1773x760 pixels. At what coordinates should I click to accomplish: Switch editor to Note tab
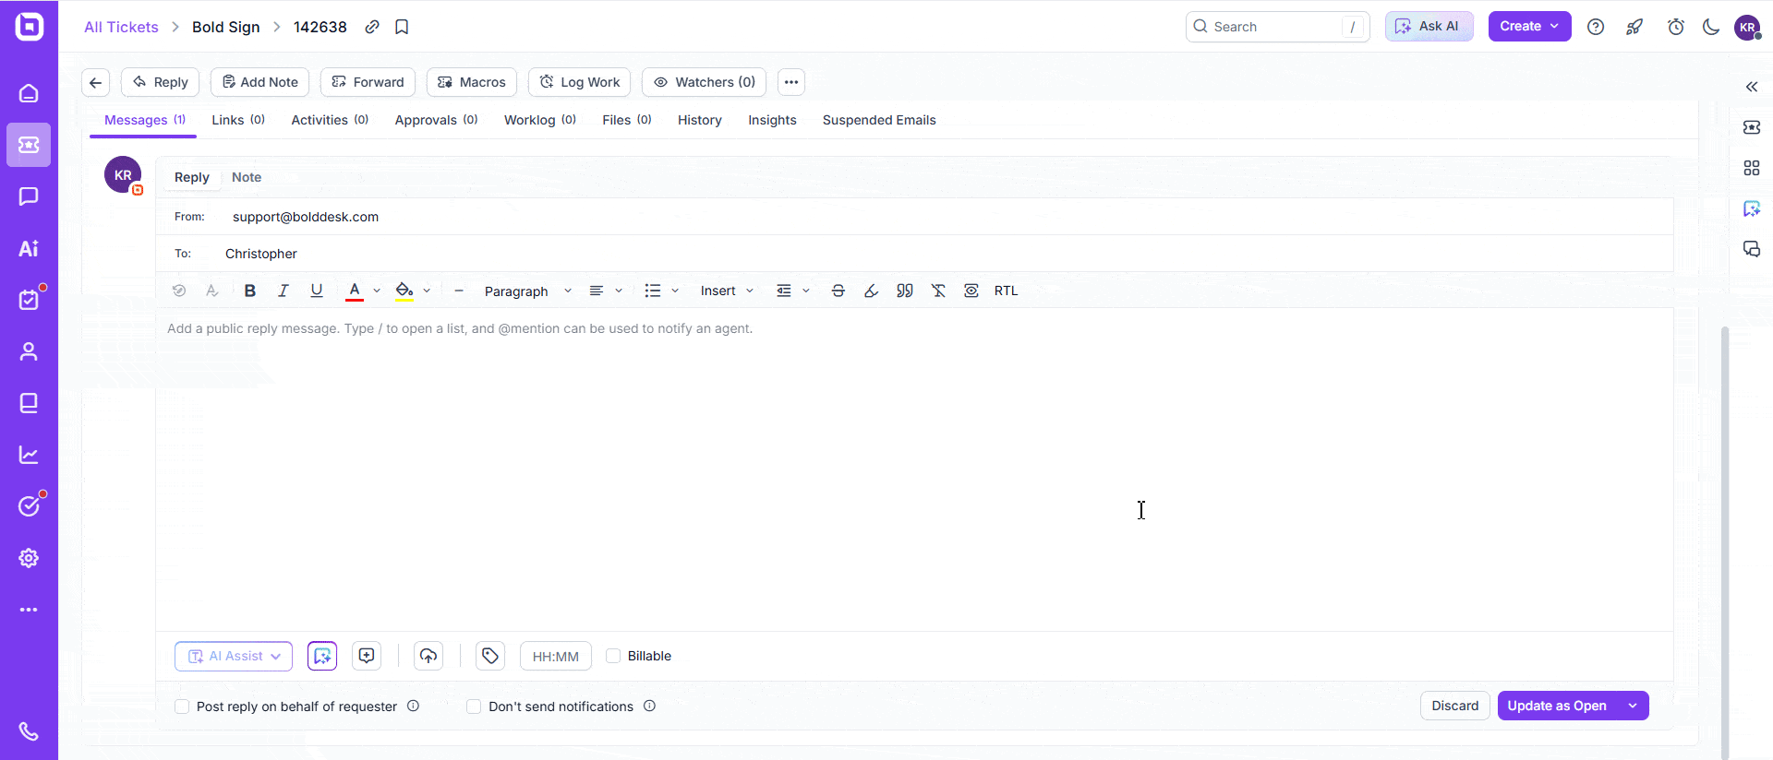247,177
